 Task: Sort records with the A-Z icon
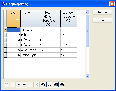pos(49,85)
